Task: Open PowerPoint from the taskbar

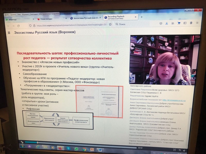Action: coord(92,149)
